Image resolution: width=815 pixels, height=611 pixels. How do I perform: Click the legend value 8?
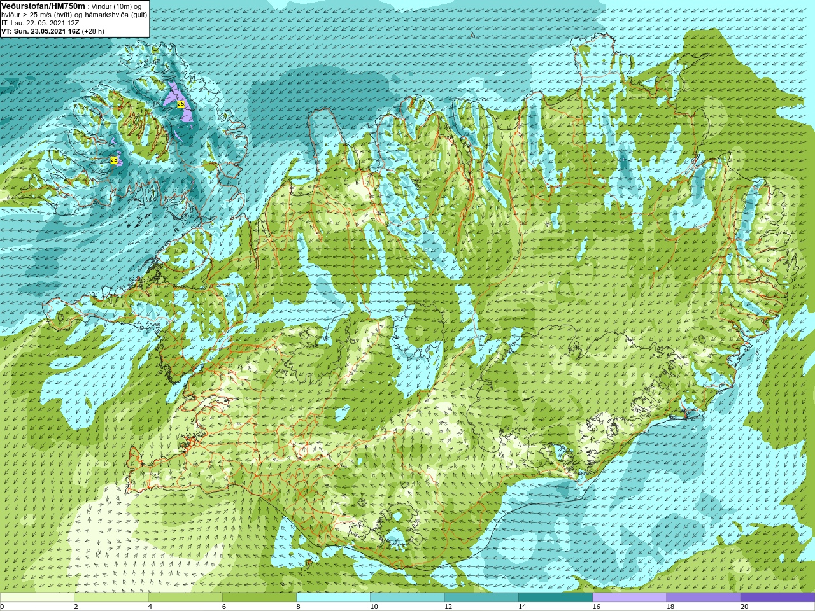tap(298, 607)
